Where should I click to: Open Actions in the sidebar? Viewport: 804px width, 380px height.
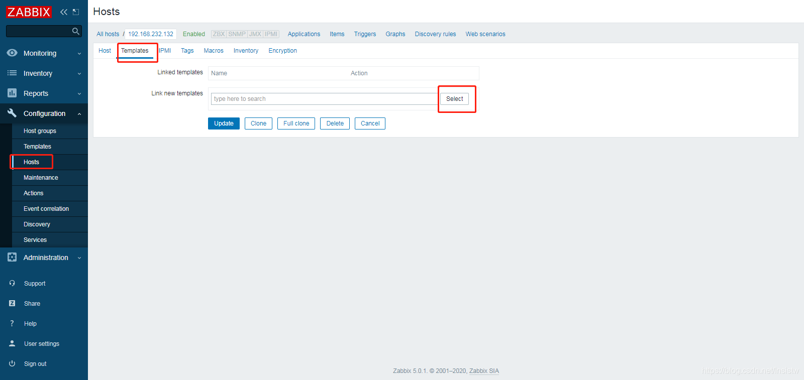[x=33, y=193]
